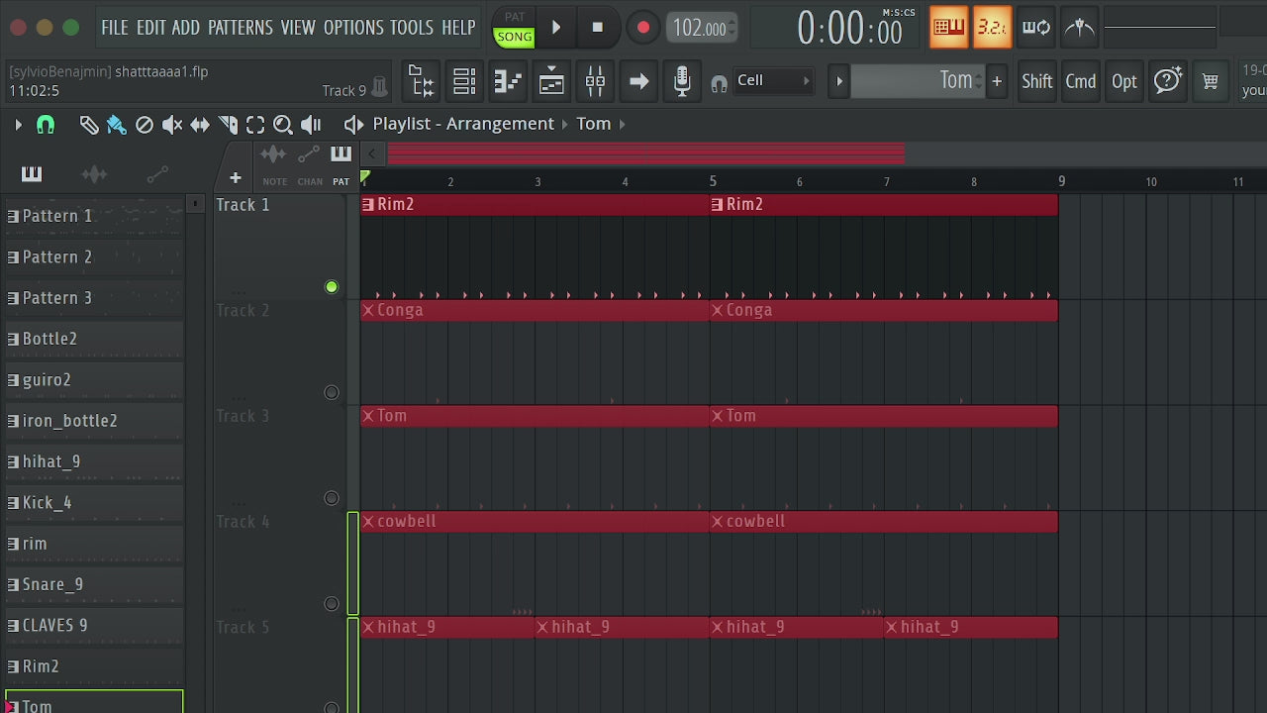The width and height of the screenshot is (1267, 713).
Task: Open the Mixer window icon
Action: (x=595, y=81)
